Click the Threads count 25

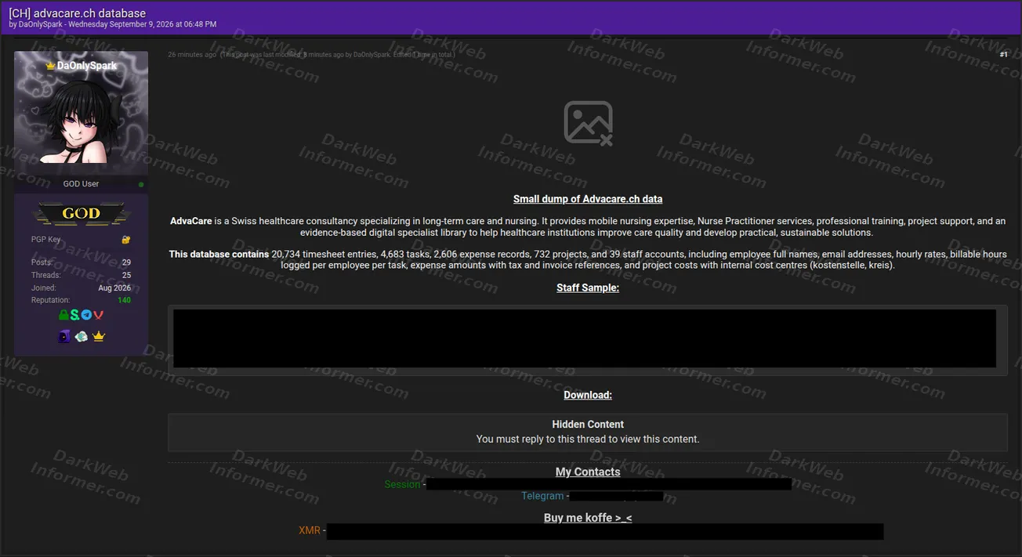pos(126,275)
